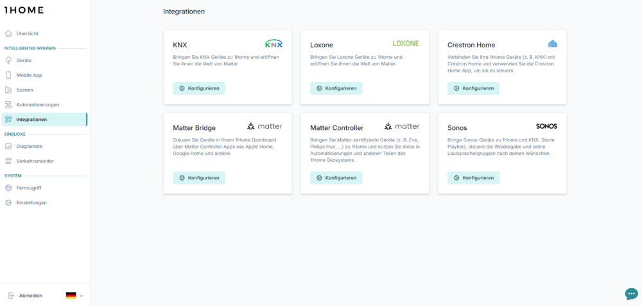Configure the Matter Controller
The image size is (642, 306).
[336, 178]
